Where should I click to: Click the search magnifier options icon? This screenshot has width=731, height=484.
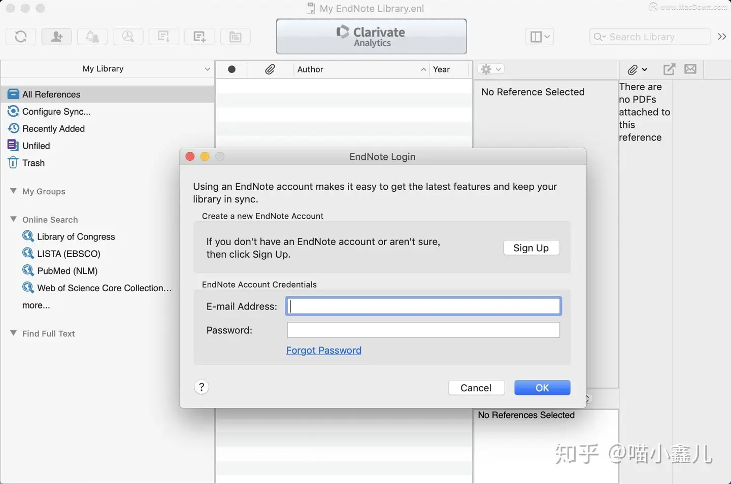coord(600,37)
